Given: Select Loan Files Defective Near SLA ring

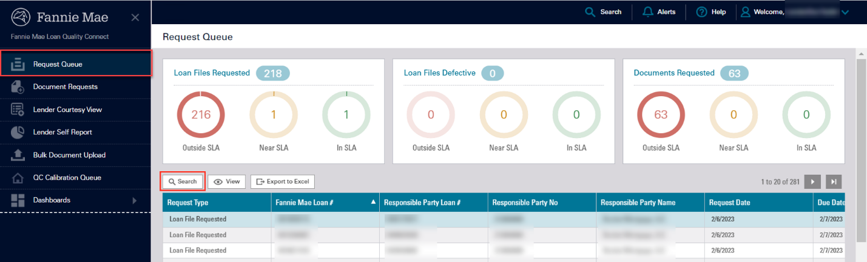Looking at the screenshot, I should coord(504,114).
